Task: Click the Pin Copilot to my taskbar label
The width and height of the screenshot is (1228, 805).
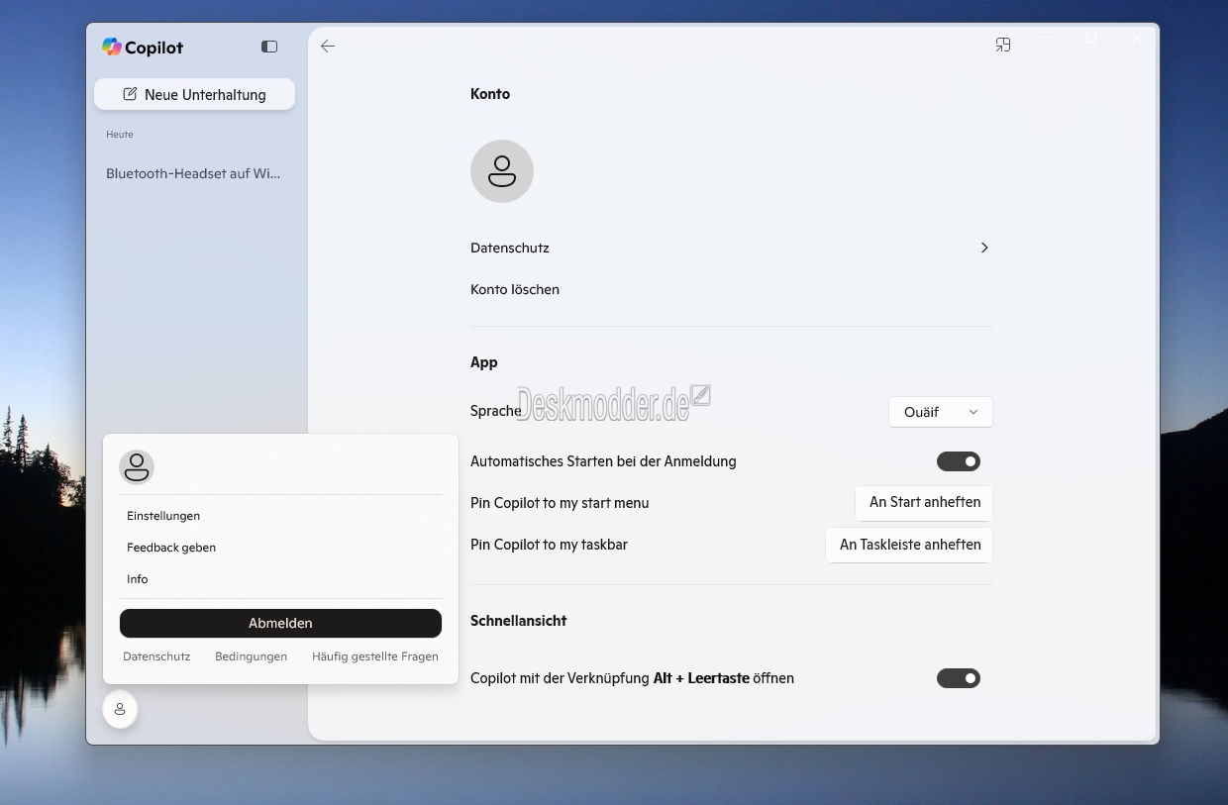Action: 549,545
